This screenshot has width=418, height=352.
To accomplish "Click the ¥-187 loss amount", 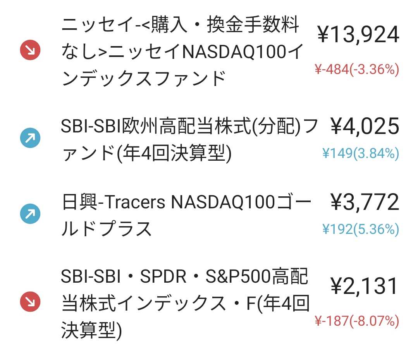I will (331, 321).
